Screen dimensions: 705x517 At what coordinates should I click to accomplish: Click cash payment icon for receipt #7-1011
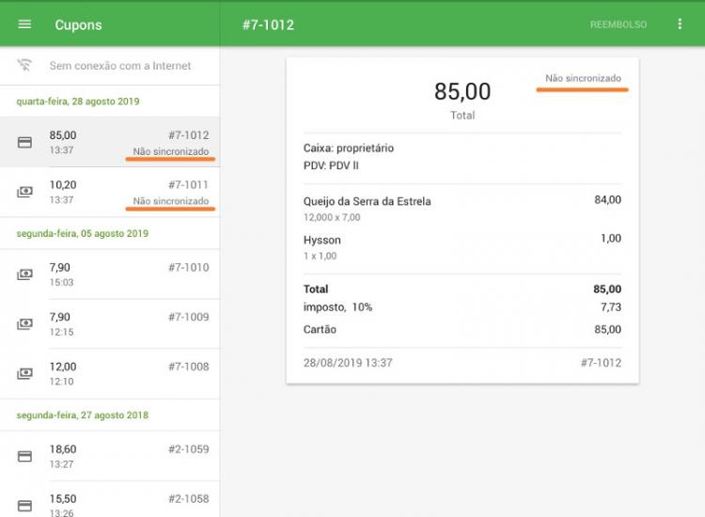pyautogui.click(x=24, y=192)
